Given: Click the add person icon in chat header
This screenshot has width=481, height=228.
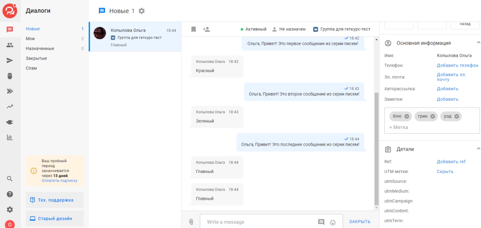Looking at the screenshot, I should pyautogui.click(x=207, y=29).
